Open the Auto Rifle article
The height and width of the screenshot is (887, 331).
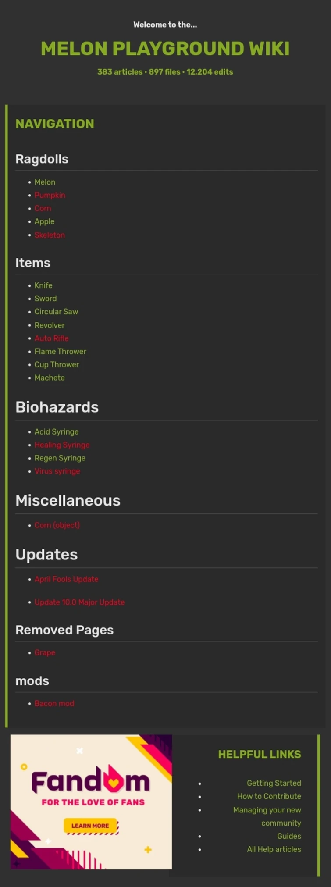point(51,338)
